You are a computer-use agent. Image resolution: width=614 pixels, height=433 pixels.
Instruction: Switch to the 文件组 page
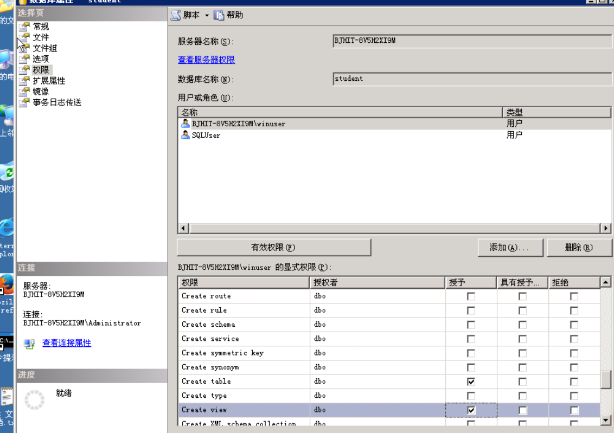[x=44, y=48]
